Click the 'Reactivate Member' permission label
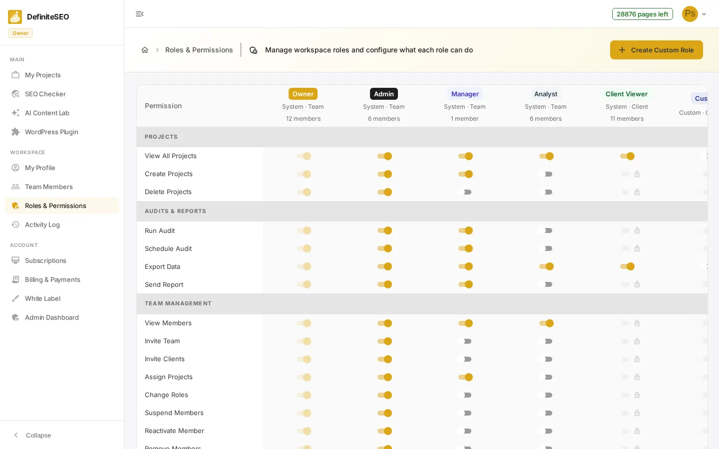 pos(174,431)
